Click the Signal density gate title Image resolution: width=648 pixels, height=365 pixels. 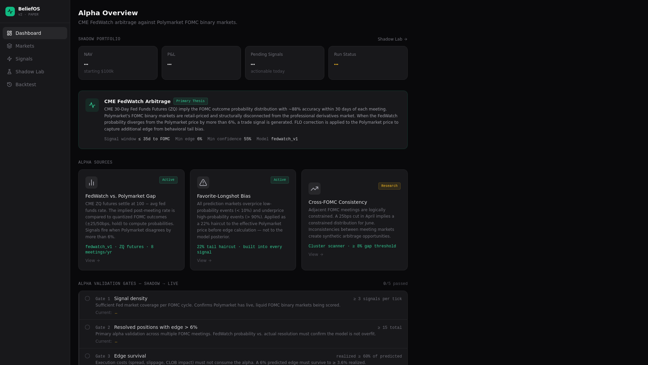[x=131, y=298]
